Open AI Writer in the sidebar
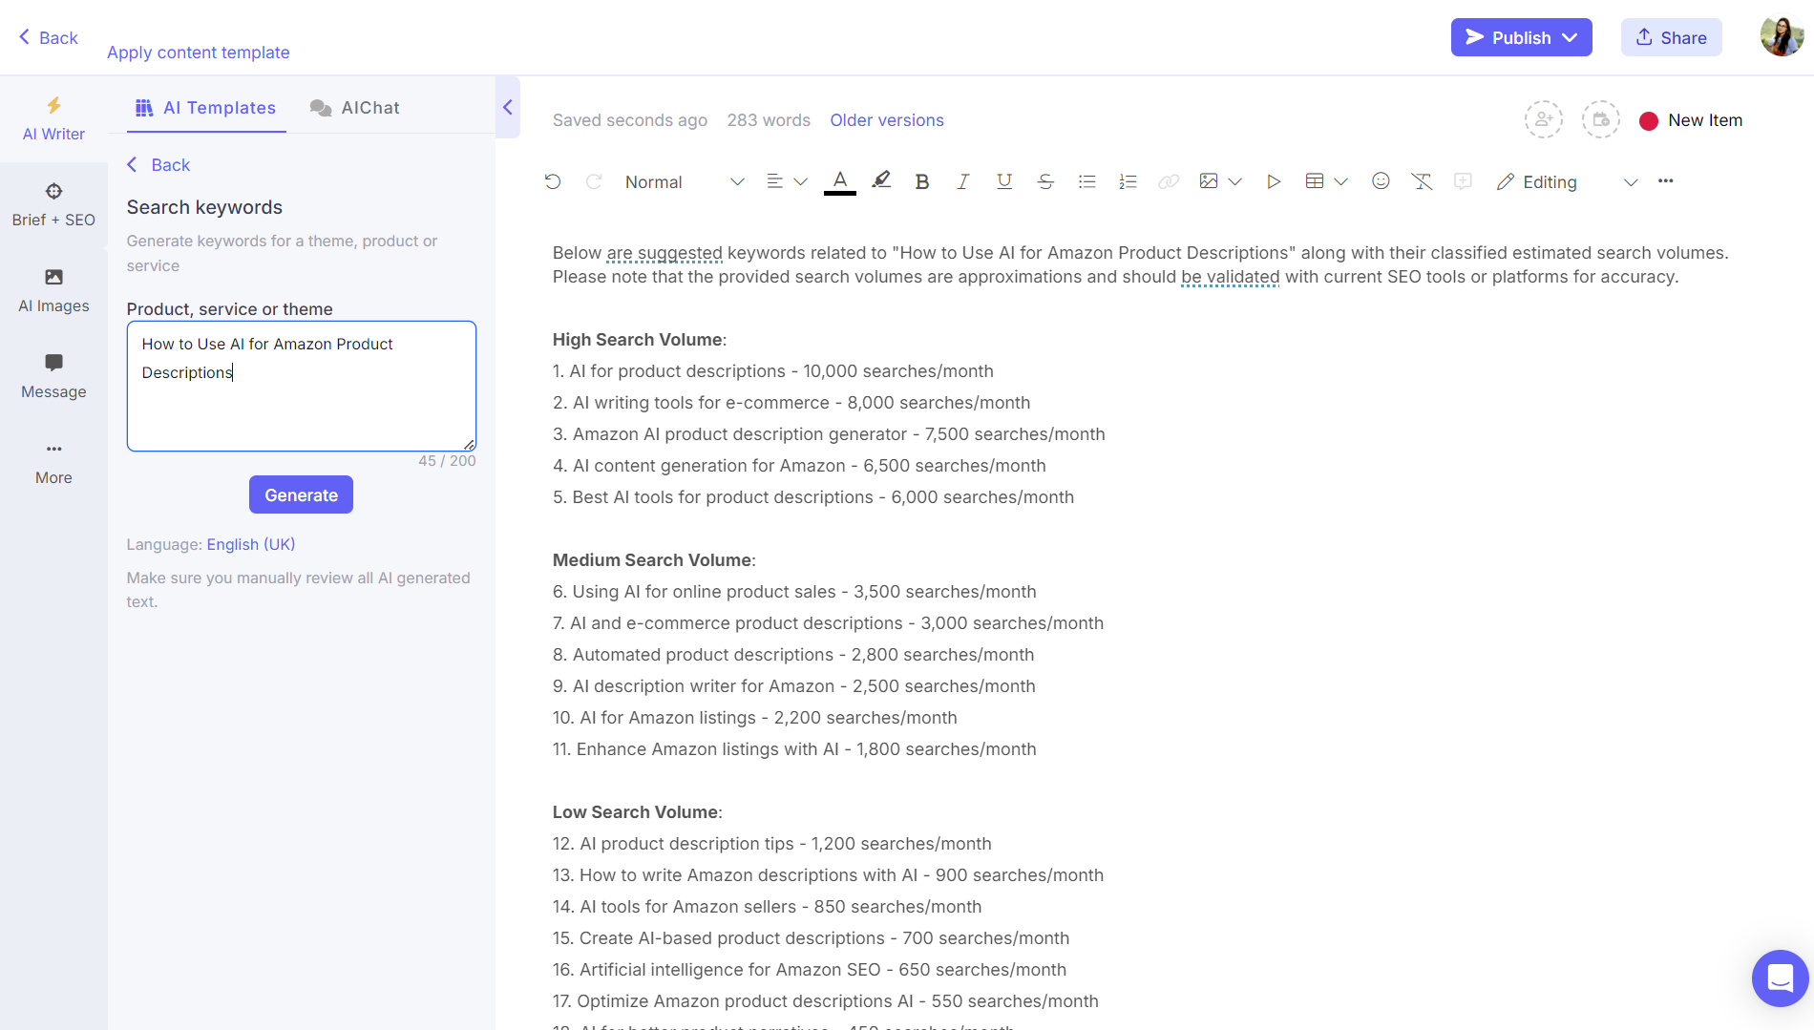This screenshot has width=1814, height=1030. click(x=53, y=119)
